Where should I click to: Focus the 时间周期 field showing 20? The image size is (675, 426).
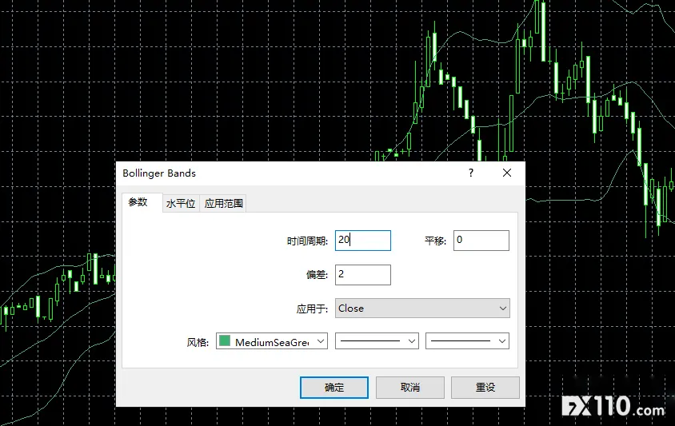click(x=362, y=241)
